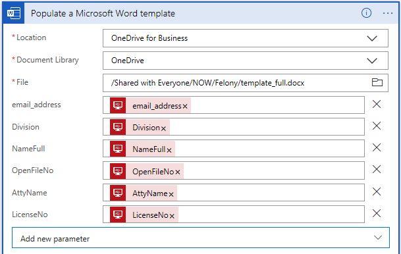The width and height of the screenshot is (401, 254).
Task: Click the email_address dynamic content icon
Action: point(118,105)
